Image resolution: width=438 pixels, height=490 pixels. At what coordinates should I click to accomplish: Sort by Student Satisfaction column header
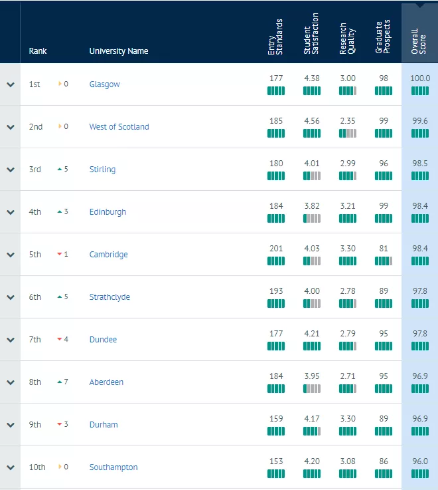pyautogui.click(x=311, y=33)
